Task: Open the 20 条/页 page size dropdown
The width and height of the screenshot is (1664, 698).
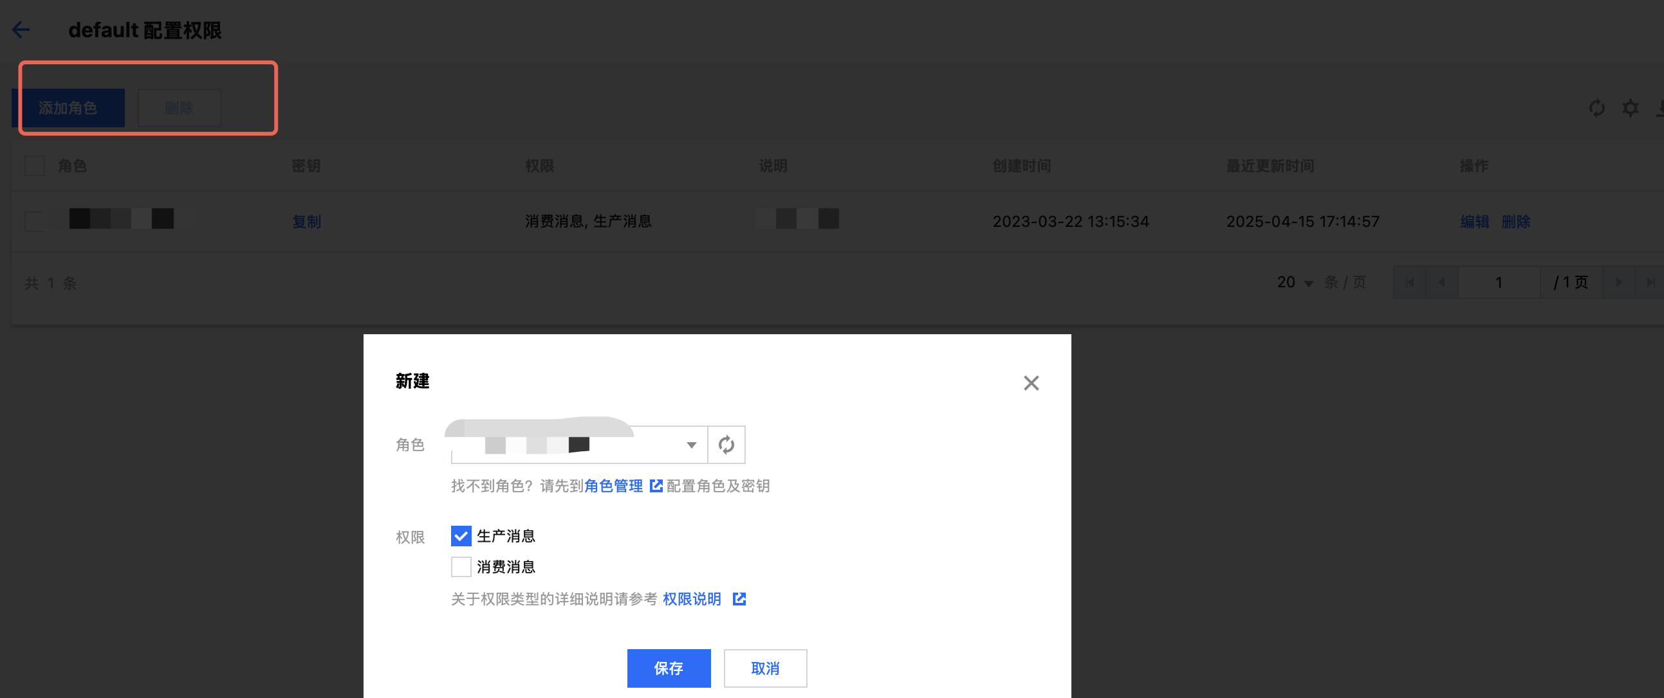Action: 1295,283
